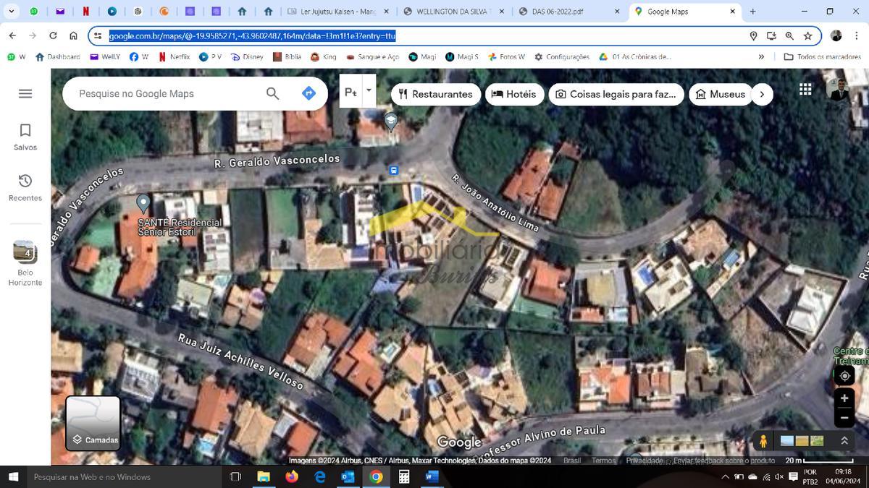Click the show-your-location target icon
Viewport: 869px width, 488px height.
pos(844,376)
